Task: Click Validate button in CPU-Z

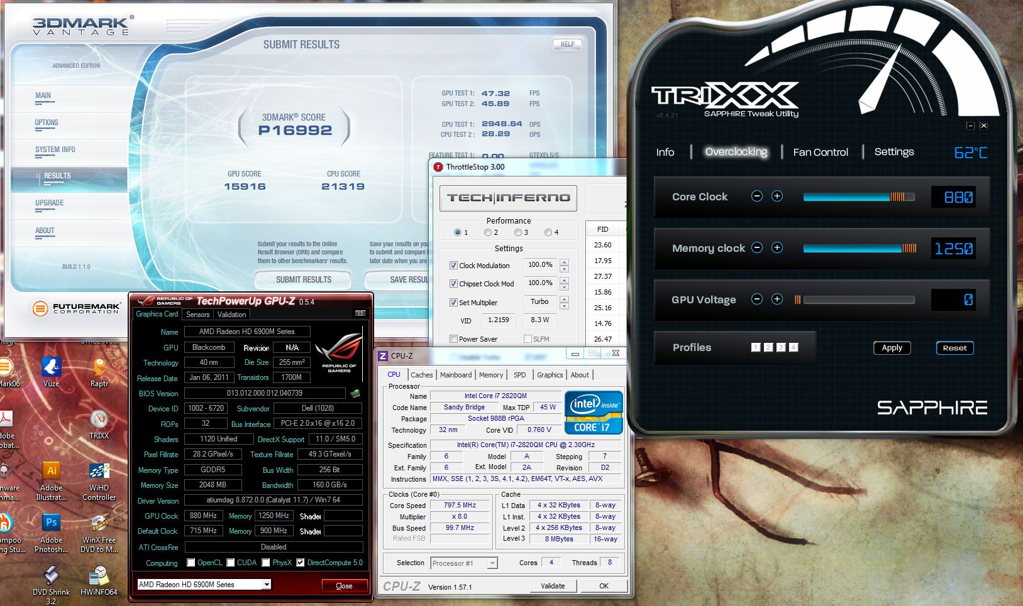Action: (x=553, y=586)
